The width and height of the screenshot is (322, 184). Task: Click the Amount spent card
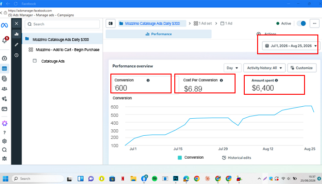(x=274, y=85)
